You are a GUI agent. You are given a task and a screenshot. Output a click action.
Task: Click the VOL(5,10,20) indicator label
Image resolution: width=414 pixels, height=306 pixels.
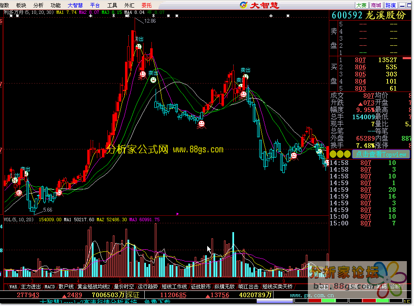point(18,220)
